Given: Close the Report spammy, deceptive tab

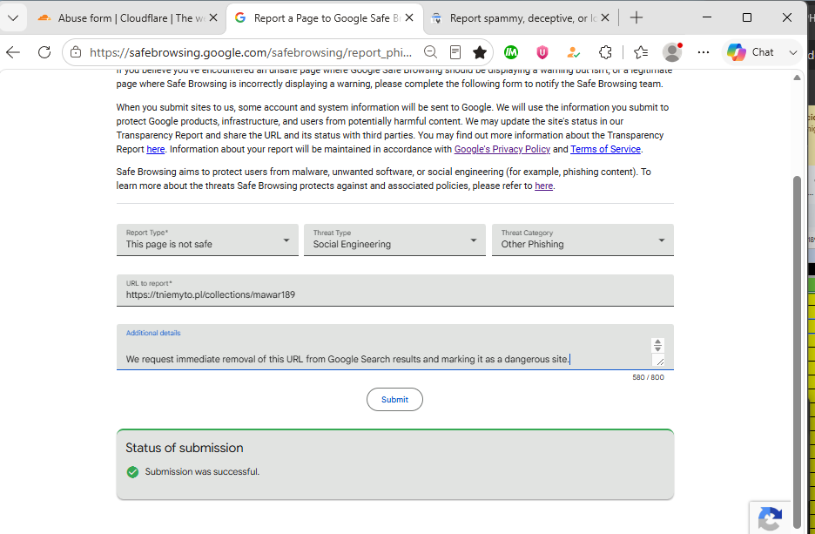Looking at the screenshot, I should (605, 18).
